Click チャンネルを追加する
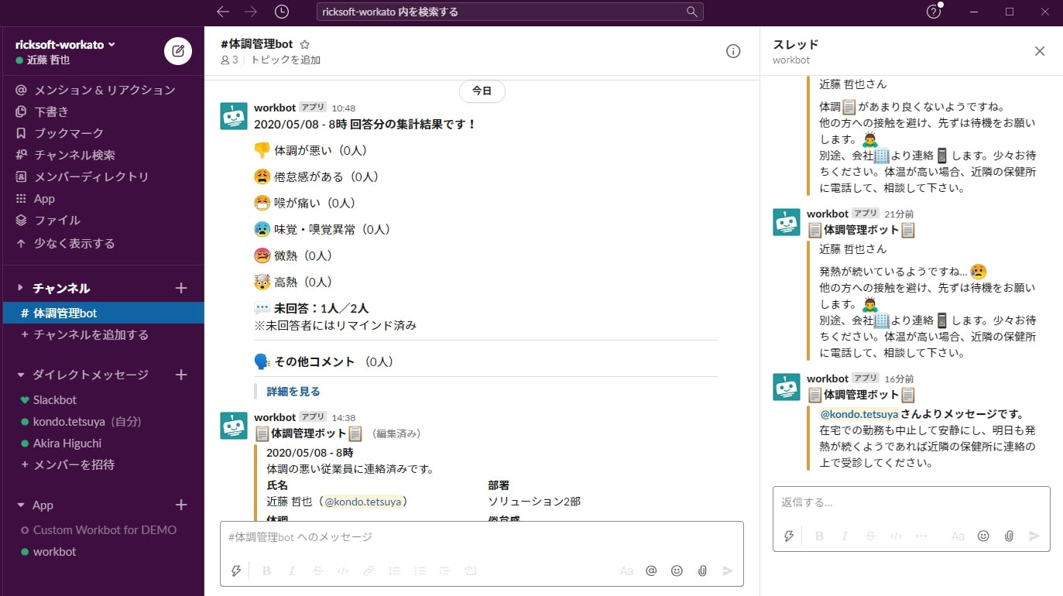Viewport: 1063px width, 596px height. (102, 334)
